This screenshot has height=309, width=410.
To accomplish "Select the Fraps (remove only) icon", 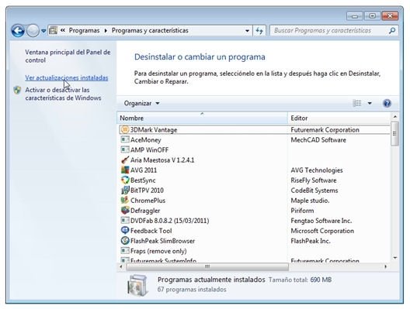I will tap(125, 251).
